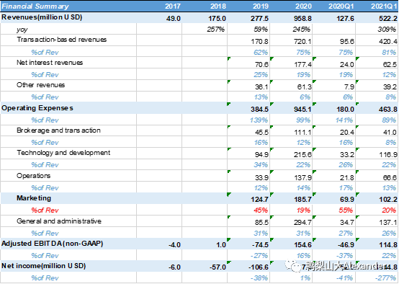This screenshot has height=284, width=399.
Task: Click the Operations 2020 value 137.9
Action: pos(302,177)
